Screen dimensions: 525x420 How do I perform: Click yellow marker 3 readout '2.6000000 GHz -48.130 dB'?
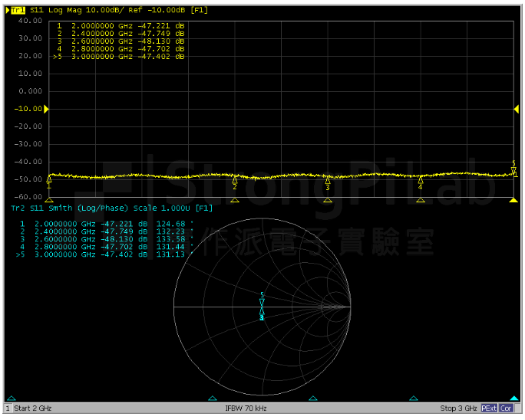[x=121, y=41]
